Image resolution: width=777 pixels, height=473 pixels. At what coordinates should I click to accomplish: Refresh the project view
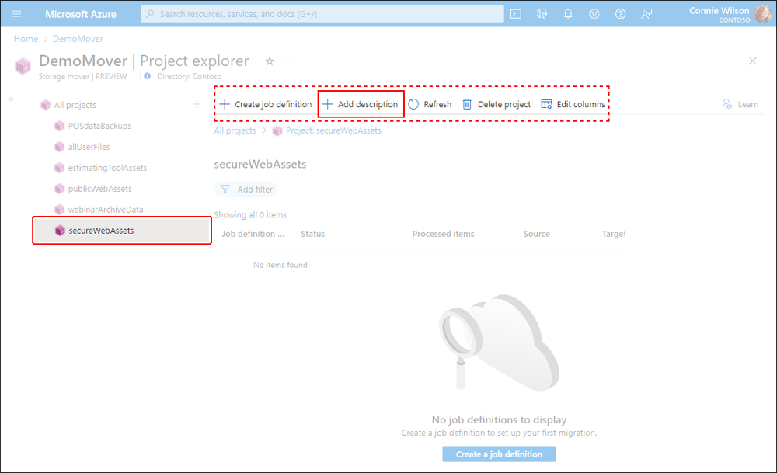[430, 104]
